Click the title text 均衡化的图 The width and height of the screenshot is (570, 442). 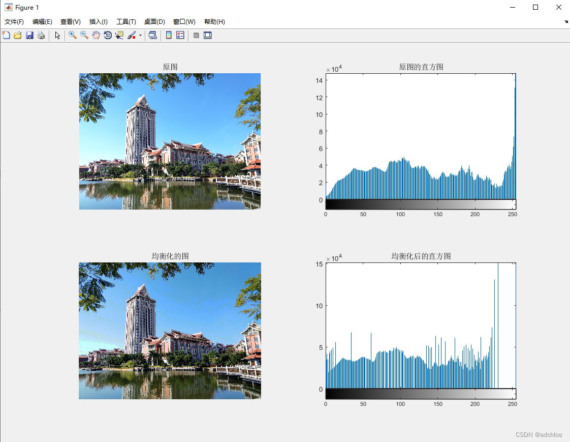(170, 256)
